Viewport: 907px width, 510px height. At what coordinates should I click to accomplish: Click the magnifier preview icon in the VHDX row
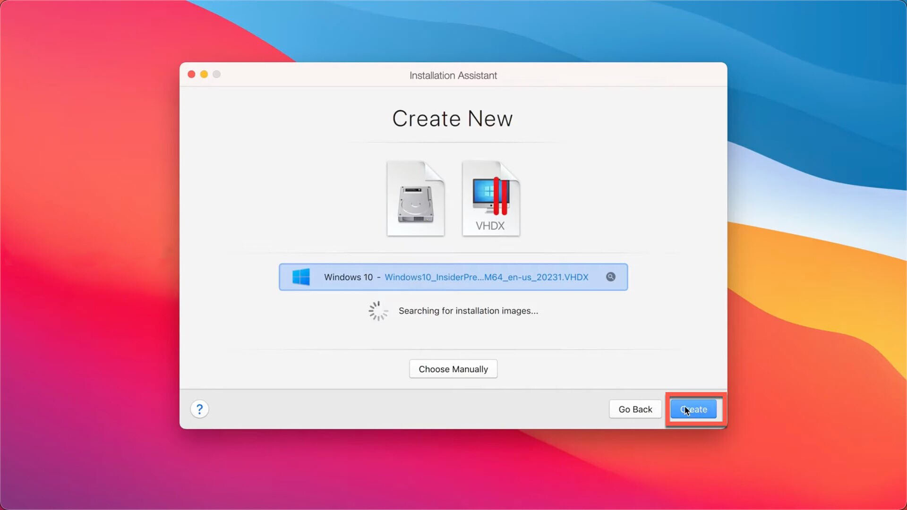[612, 277]
